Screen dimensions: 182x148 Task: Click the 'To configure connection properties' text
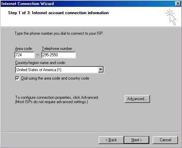pos(57,97)
